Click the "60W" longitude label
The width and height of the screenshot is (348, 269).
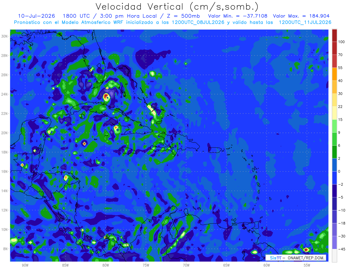coord(267,265)
